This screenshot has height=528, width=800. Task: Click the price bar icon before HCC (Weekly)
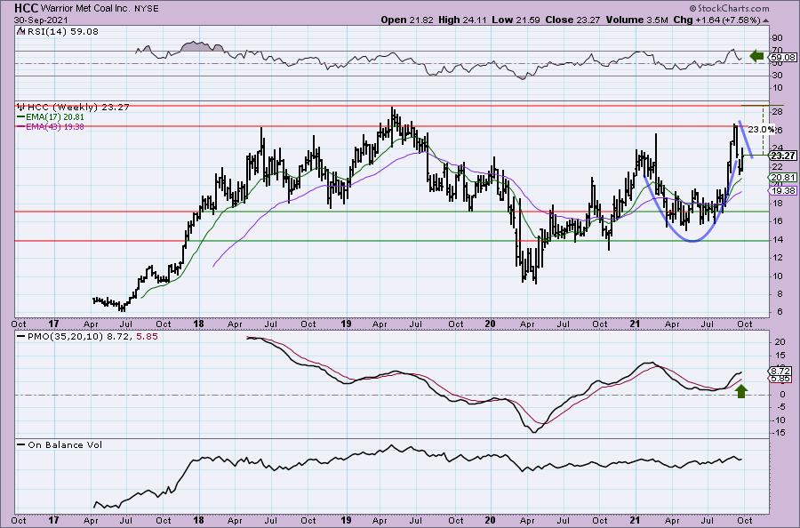click(21, 108)
